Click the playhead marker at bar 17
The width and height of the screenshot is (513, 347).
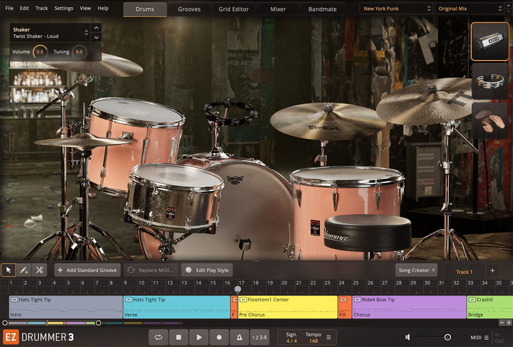pyautogui.click(x=238, y=289)
